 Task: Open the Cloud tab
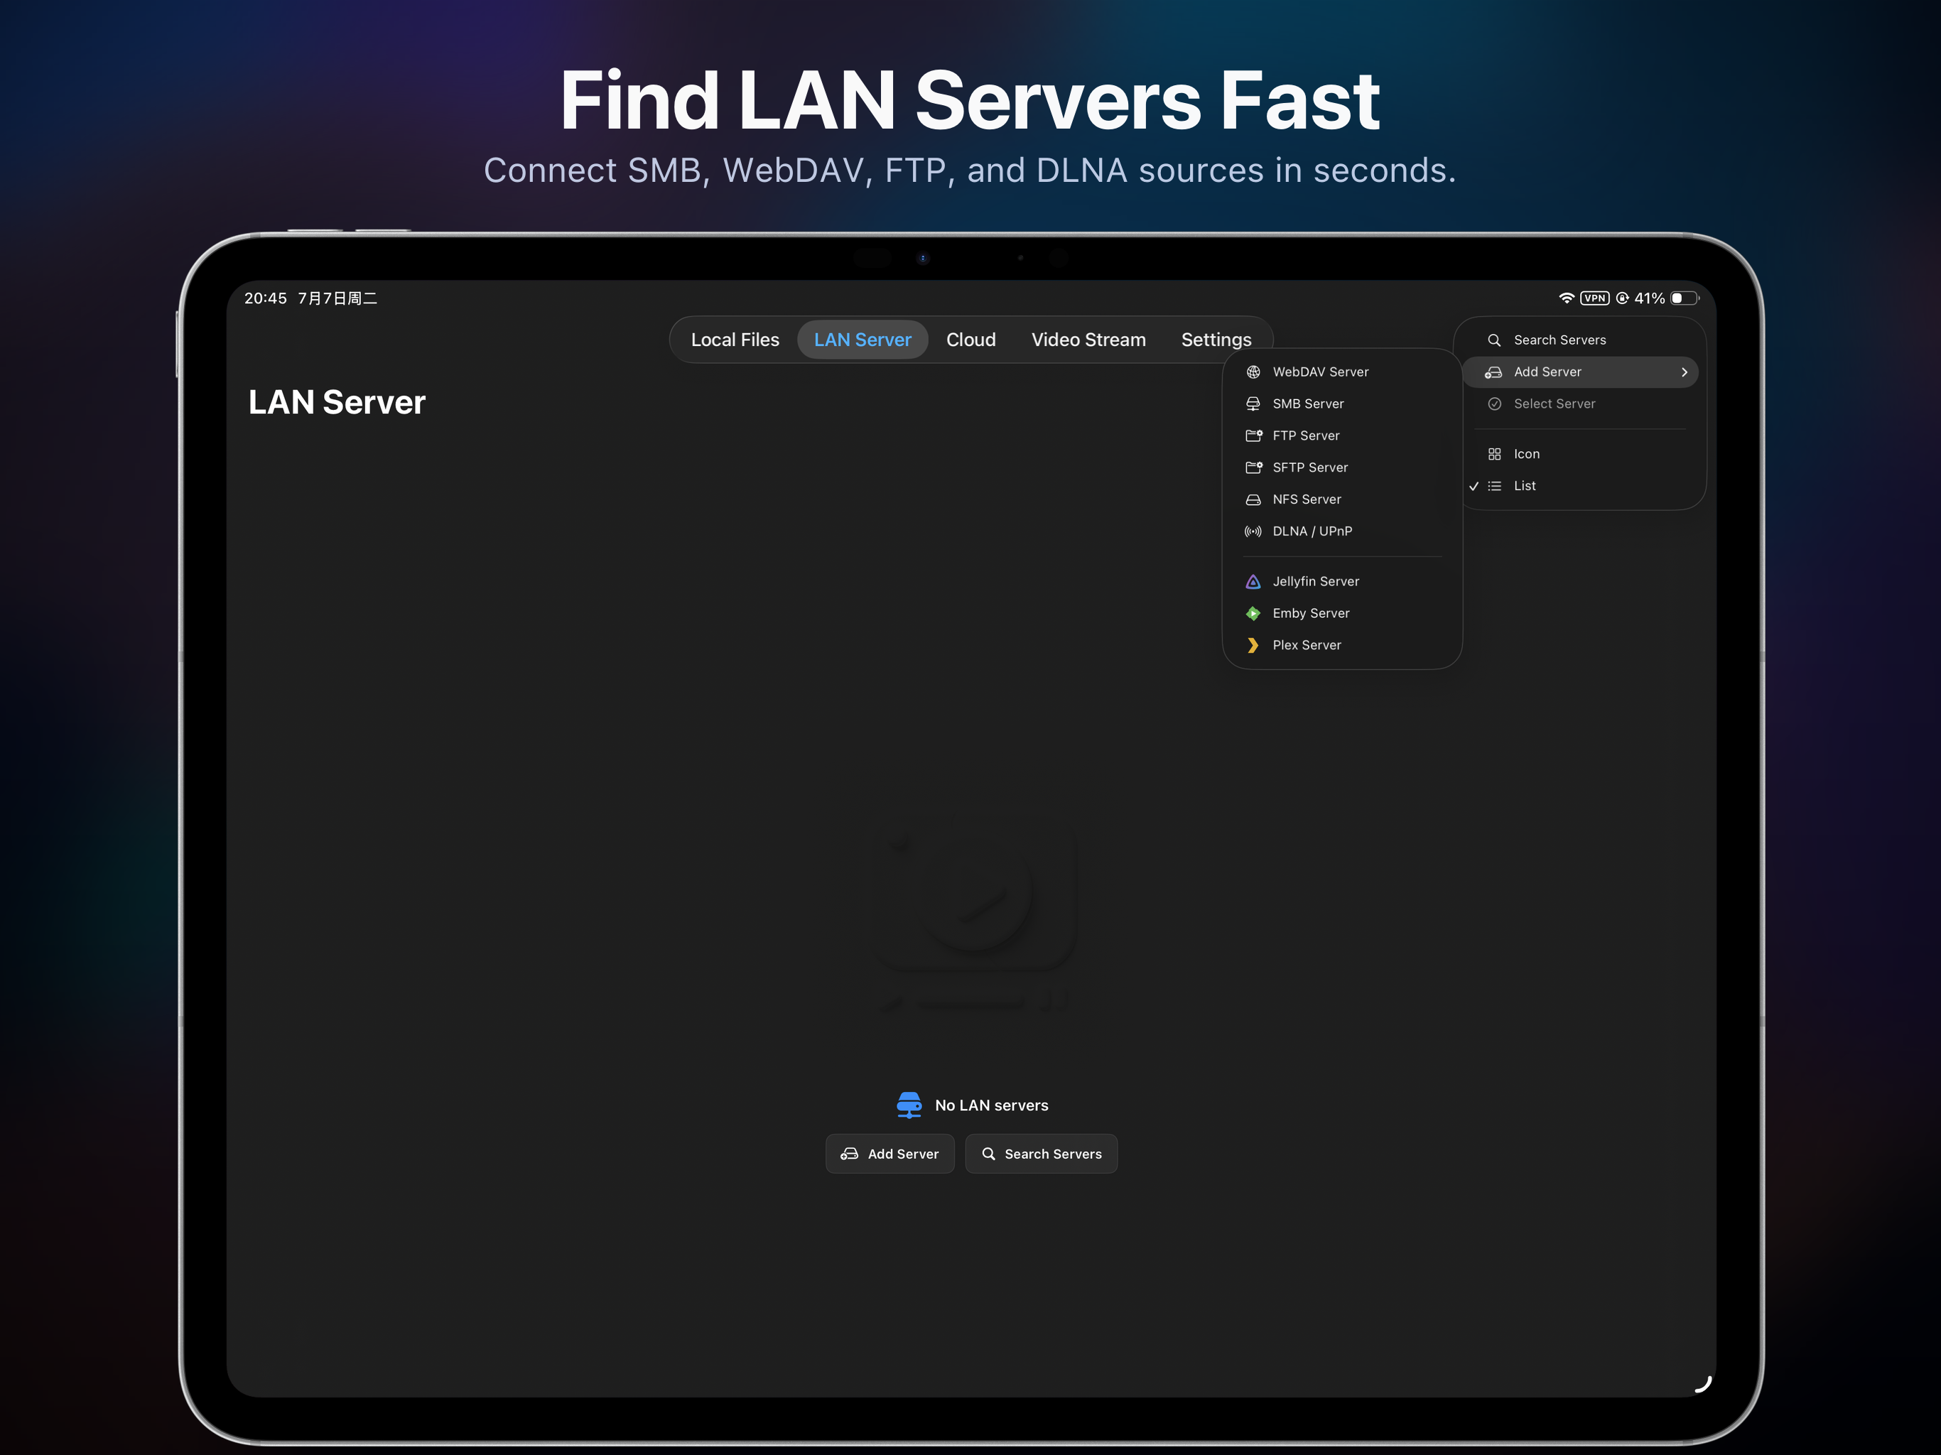point(970,340)
